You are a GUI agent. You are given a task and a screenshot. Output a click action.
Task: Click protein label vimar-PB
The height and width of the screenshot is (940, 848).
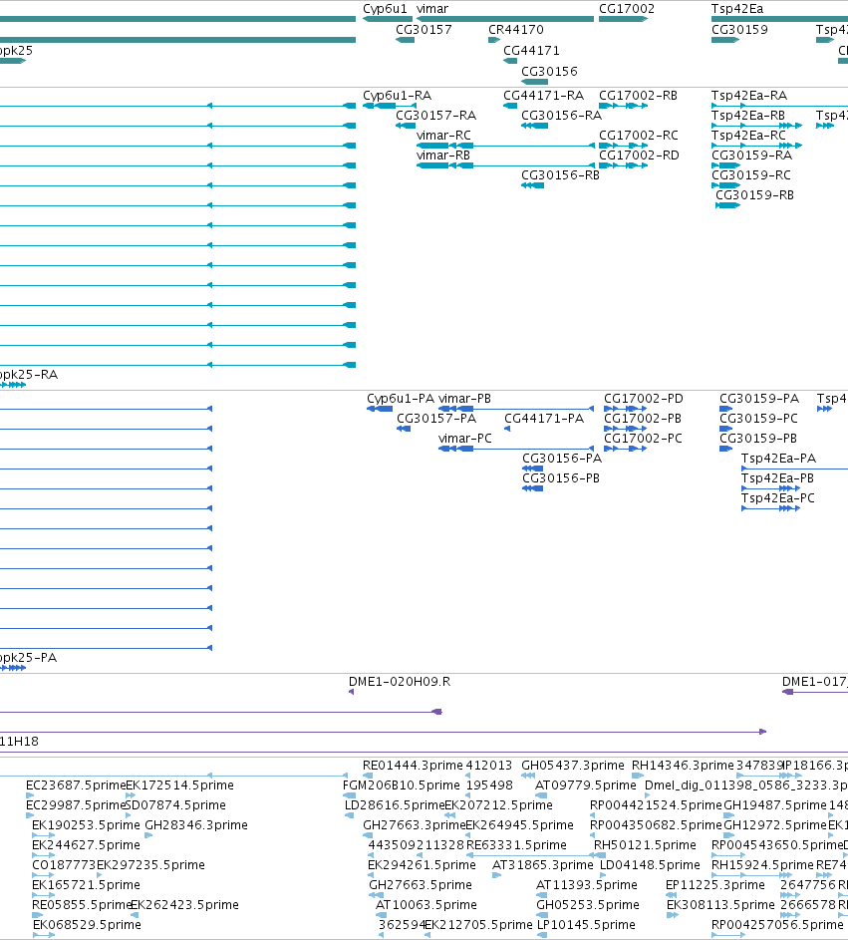click(464, 399)
